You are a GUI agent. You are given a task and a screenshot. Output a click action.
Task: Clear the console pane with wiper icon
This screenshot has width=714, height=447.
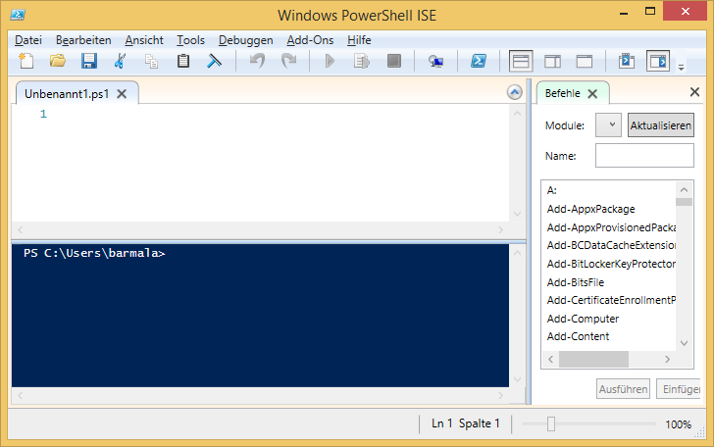pyautogui.click(x=214, y=61)
